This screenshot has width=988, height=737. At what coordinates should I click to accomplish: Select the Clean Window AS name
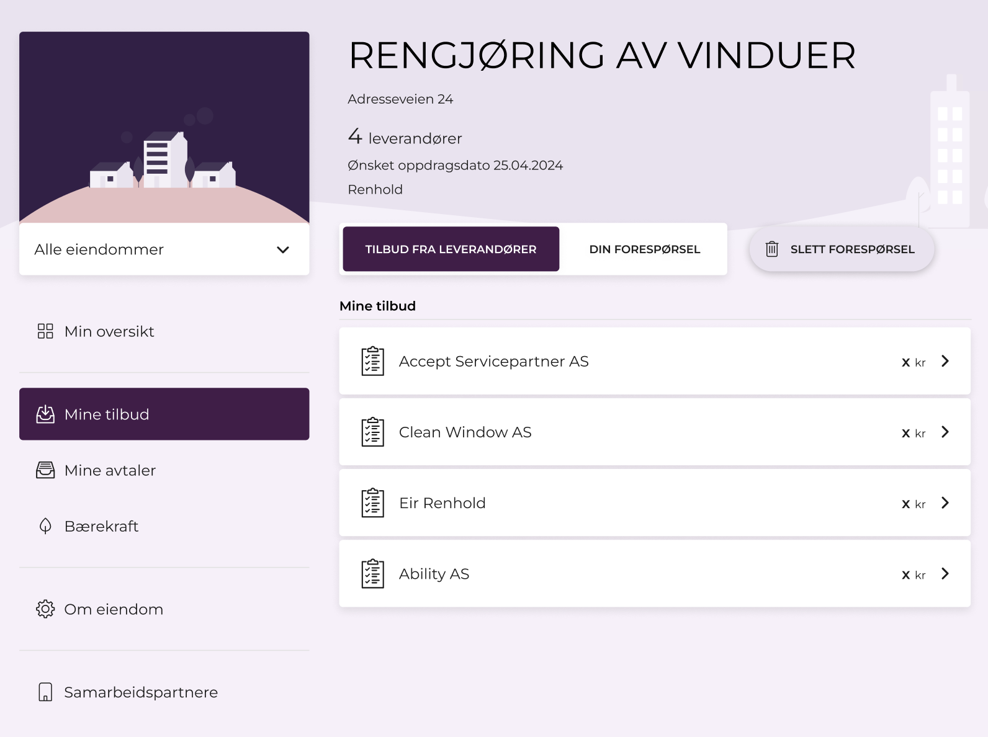pos(465,432)
